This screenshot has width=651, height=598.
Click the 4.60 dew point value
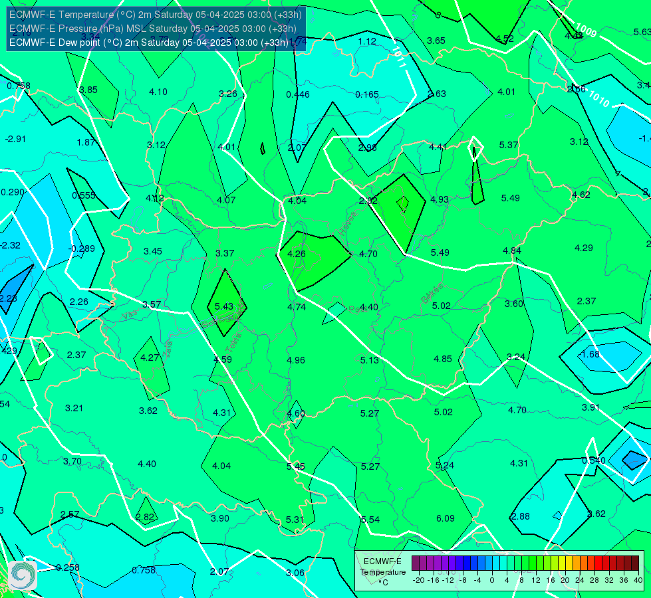point(296,414)
